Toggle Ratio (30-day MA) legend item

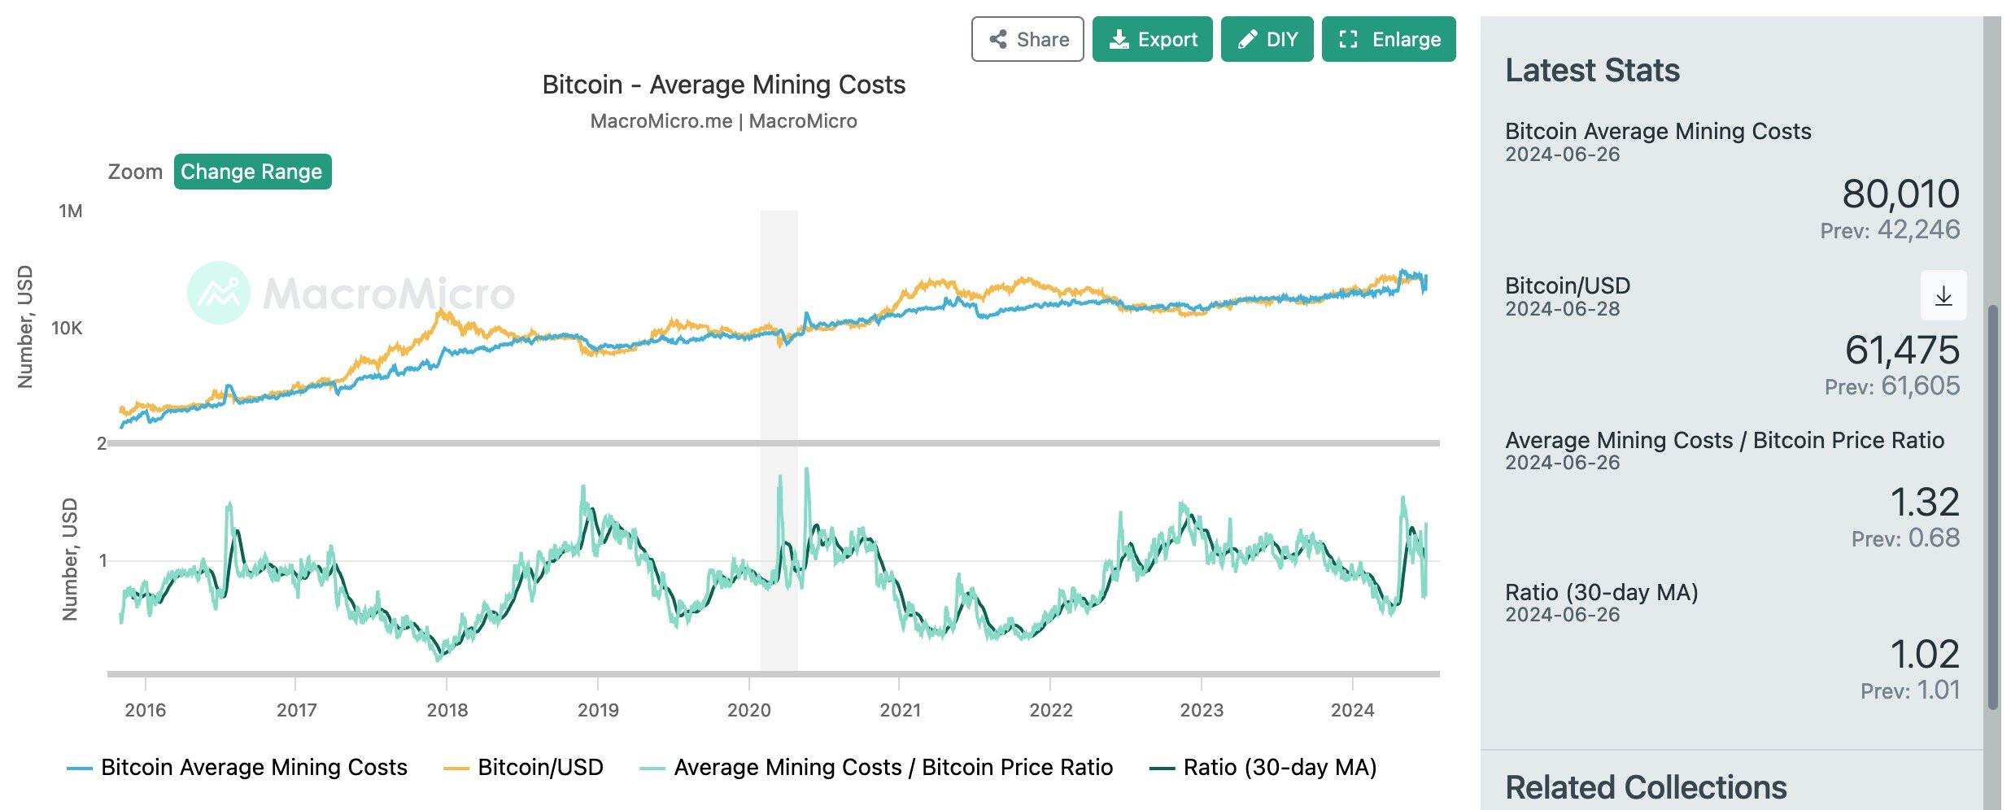pyautogui.click(x=1279, y=767)
